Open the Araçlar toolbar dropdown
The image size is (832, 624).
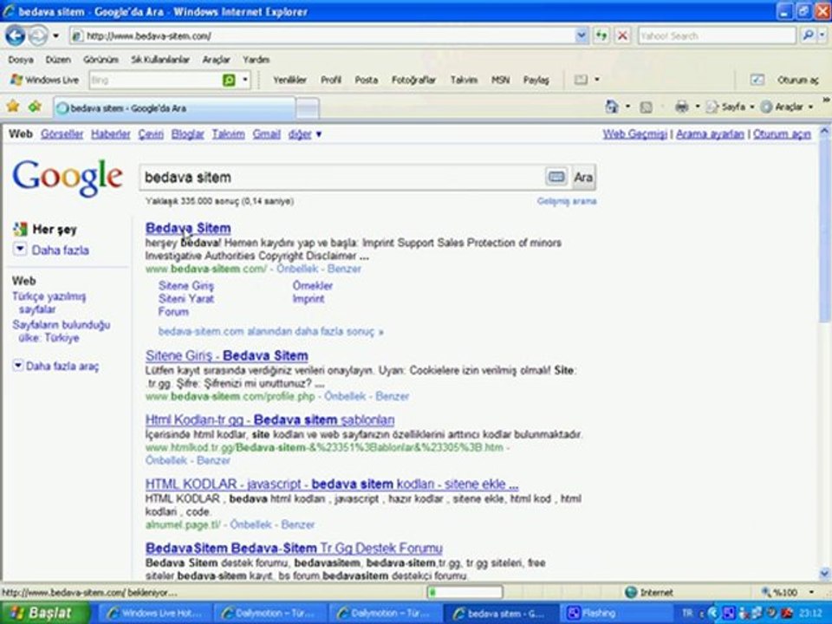click(787, 107)
